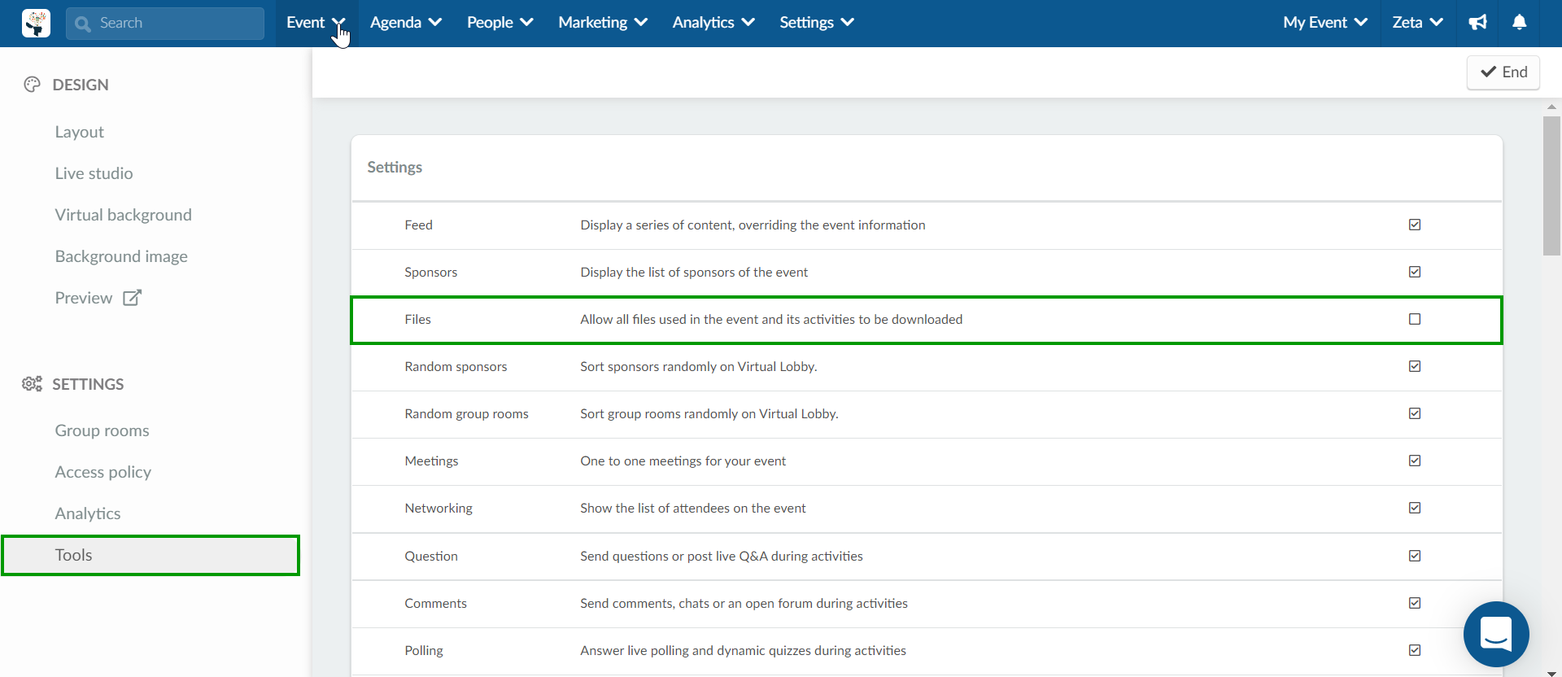
Task: Click the Meetings row label
Action: (432, 461)
